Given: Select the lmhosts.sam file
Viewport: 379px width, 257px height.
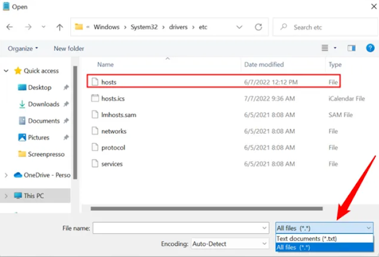Looking at the screenshot, I should click(x=118, y=115).
